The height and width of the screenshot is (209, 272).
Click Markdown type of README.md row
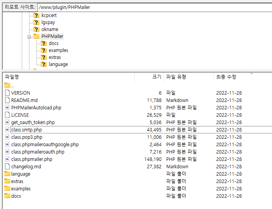coord(177,100)
